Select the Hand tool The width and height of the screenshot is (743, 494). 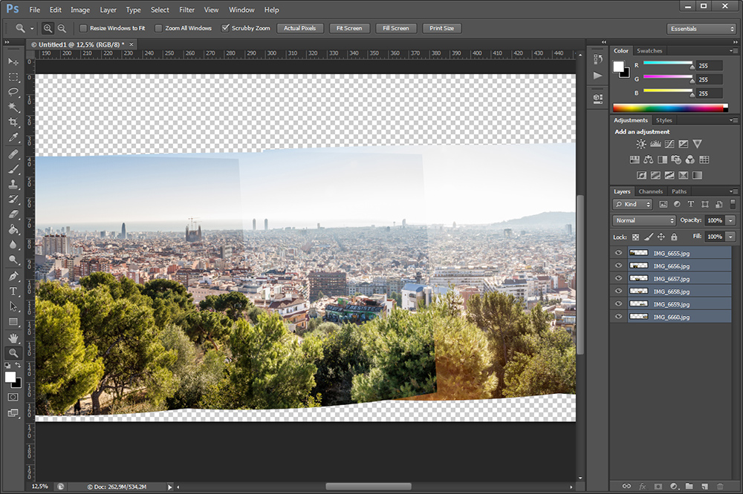pyautogui.click(x=13, y=338)
